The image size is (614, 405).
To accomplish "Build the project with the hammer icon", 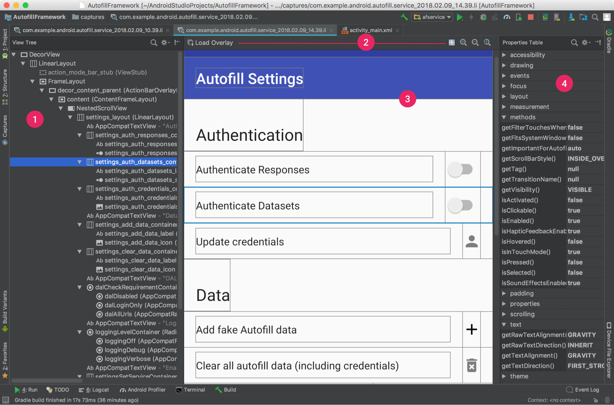I will click(x=403, y=17).
